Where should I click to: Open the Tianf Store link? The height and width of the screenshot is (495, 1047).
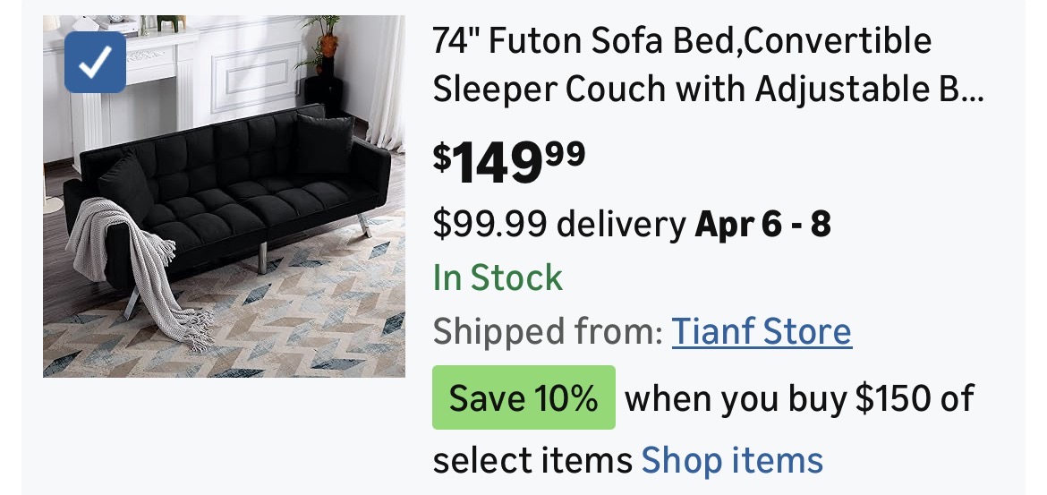click(x=762, y=331)
